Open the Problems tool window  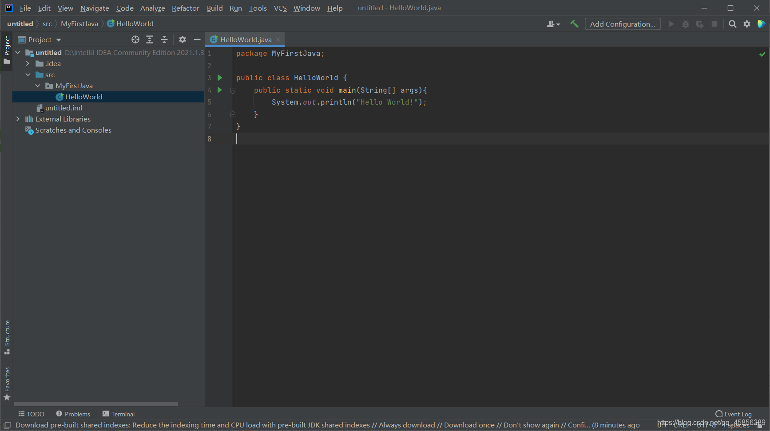(73, 414)
